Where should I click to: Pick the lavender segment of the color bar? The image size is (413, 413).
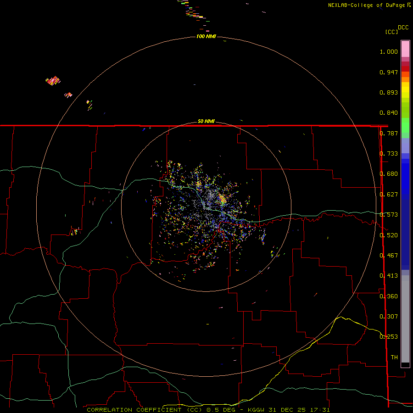405,145
